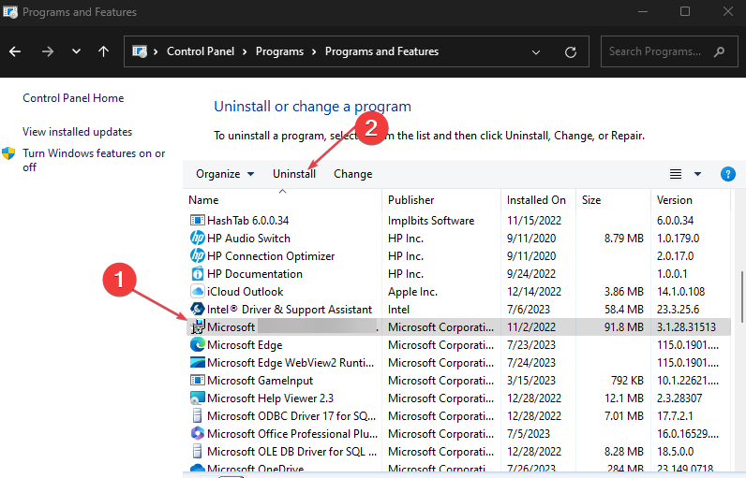Select the Microsoft GameInput icon
Viewport: 746px width, 478px height.
[x=197, y=380]
